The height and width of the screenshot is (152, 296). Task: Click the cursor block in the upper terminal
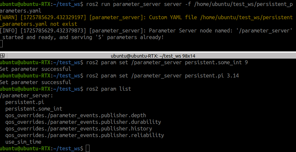[1, 44]
